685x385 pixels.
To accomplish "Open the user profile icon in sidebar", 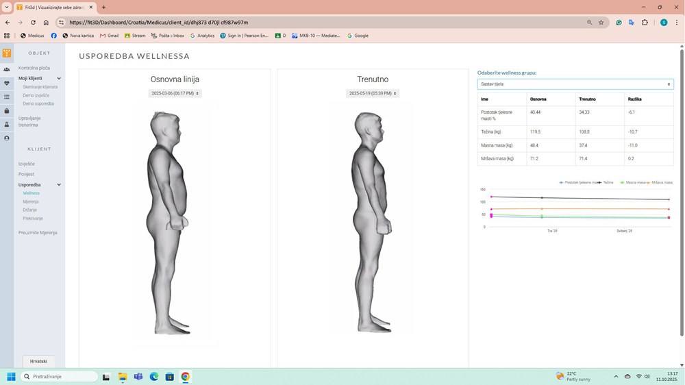I will click(x=7, y=138).
